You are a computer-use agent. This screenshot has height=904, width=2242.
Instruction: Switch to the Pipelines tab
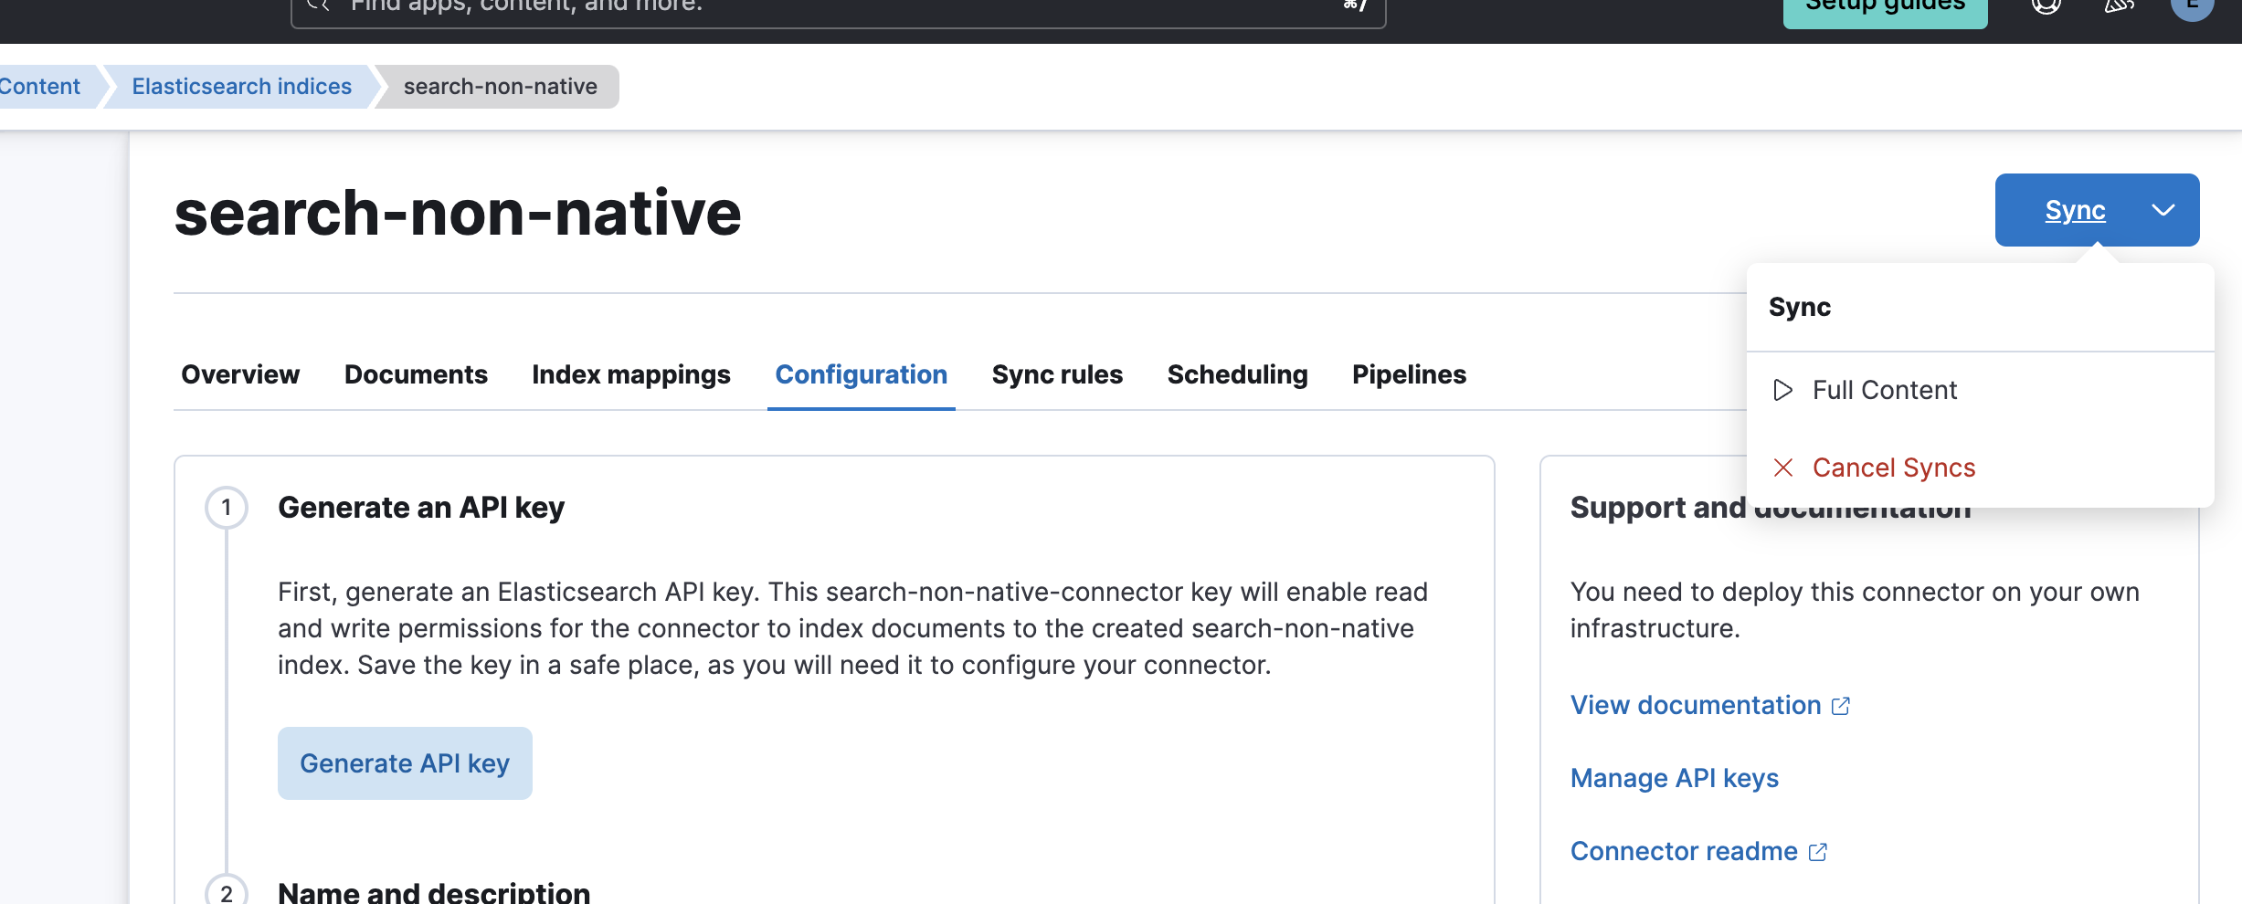1409,374
